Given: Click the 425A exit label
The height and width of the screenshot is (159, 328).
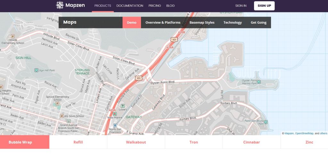Looking at the screenshot, I should tap(112, 110).
